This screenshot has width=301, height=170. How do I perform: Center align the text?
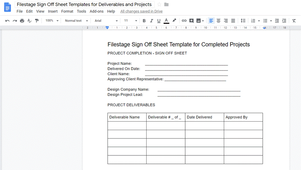(218, 21)
